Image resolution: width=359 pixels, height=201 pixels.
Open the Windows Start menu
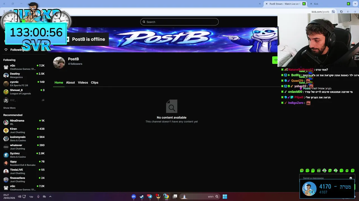(x=225, y=197)
